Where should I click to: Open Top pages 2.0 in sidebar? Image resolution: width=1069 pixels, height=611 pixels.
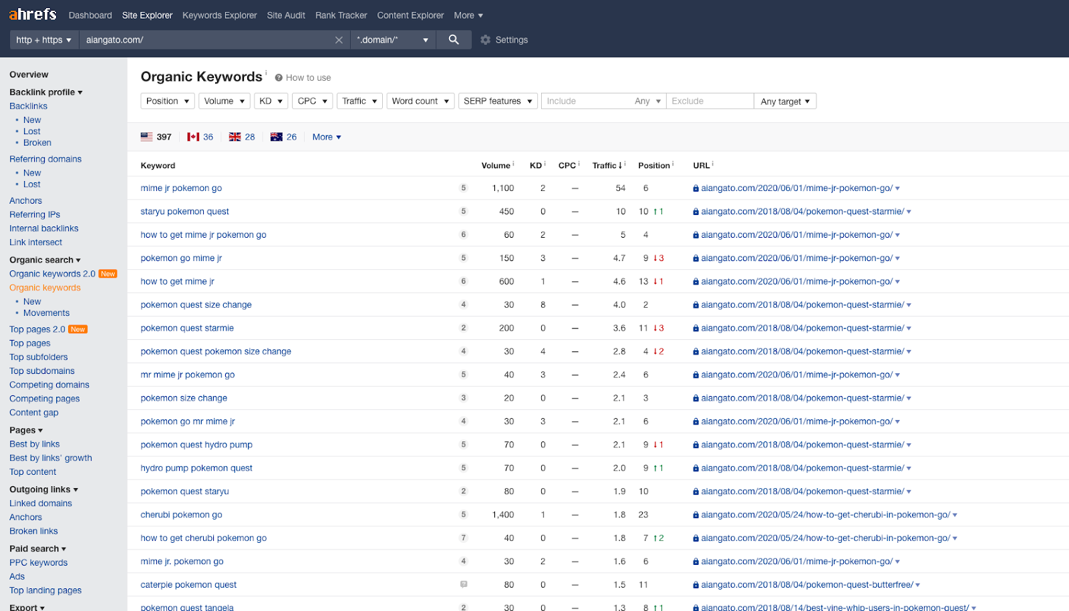(37, 329)
